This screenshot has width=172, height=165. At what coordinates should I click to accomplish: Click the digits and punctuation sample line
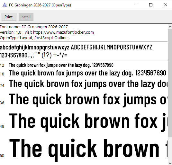[34, 55]
